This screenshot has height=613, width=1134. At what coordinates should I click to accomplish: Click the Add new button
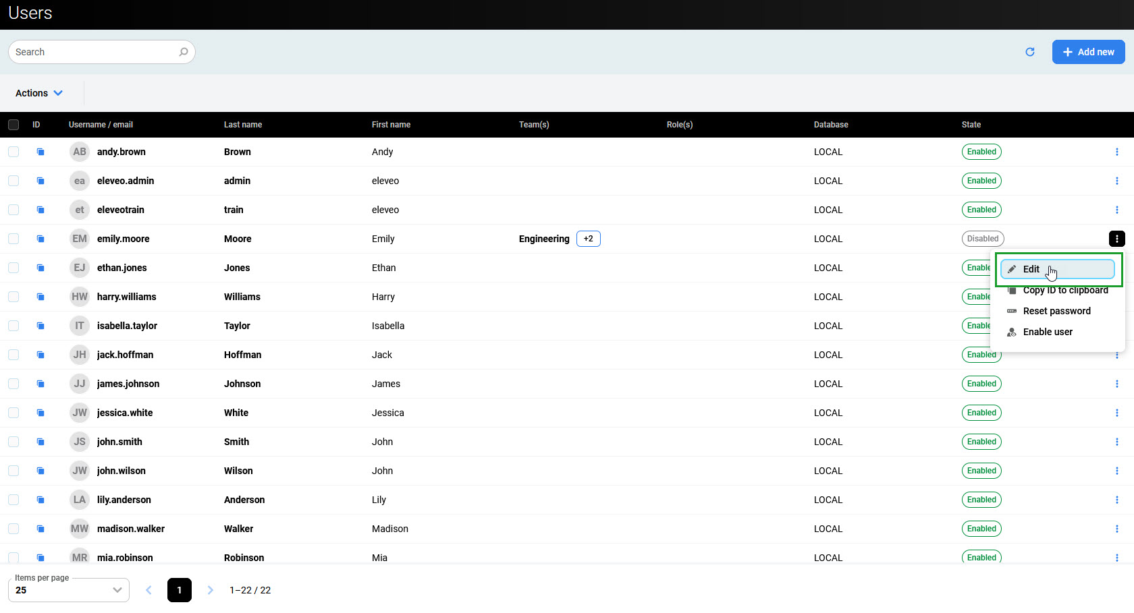click(x=1088, y=52)
